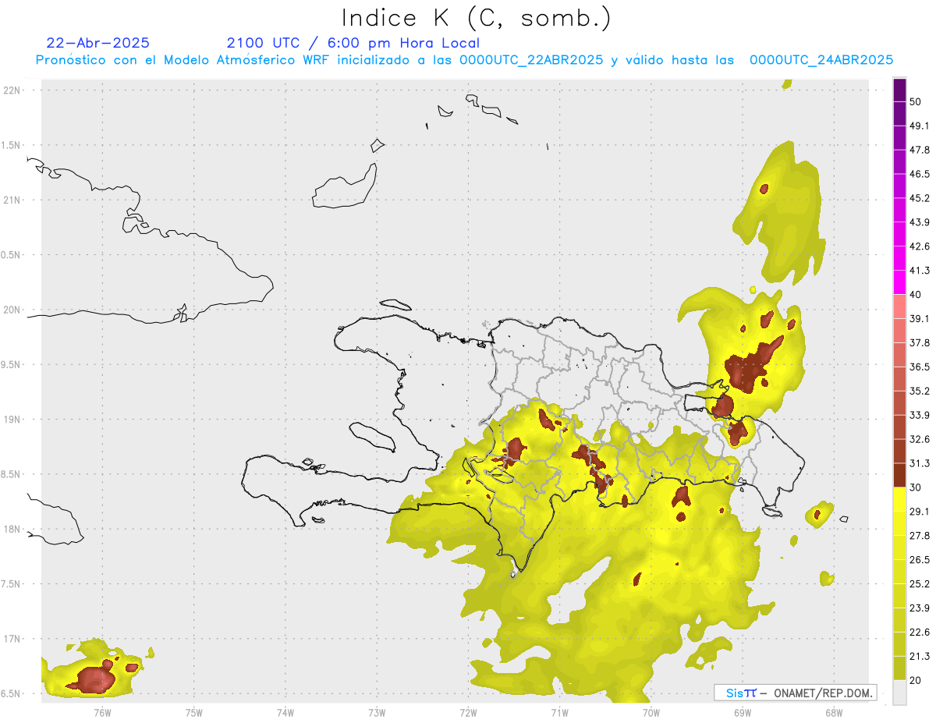
Task: Click the 'Indice K (C, somb.)' title
Action: (476, 19)
